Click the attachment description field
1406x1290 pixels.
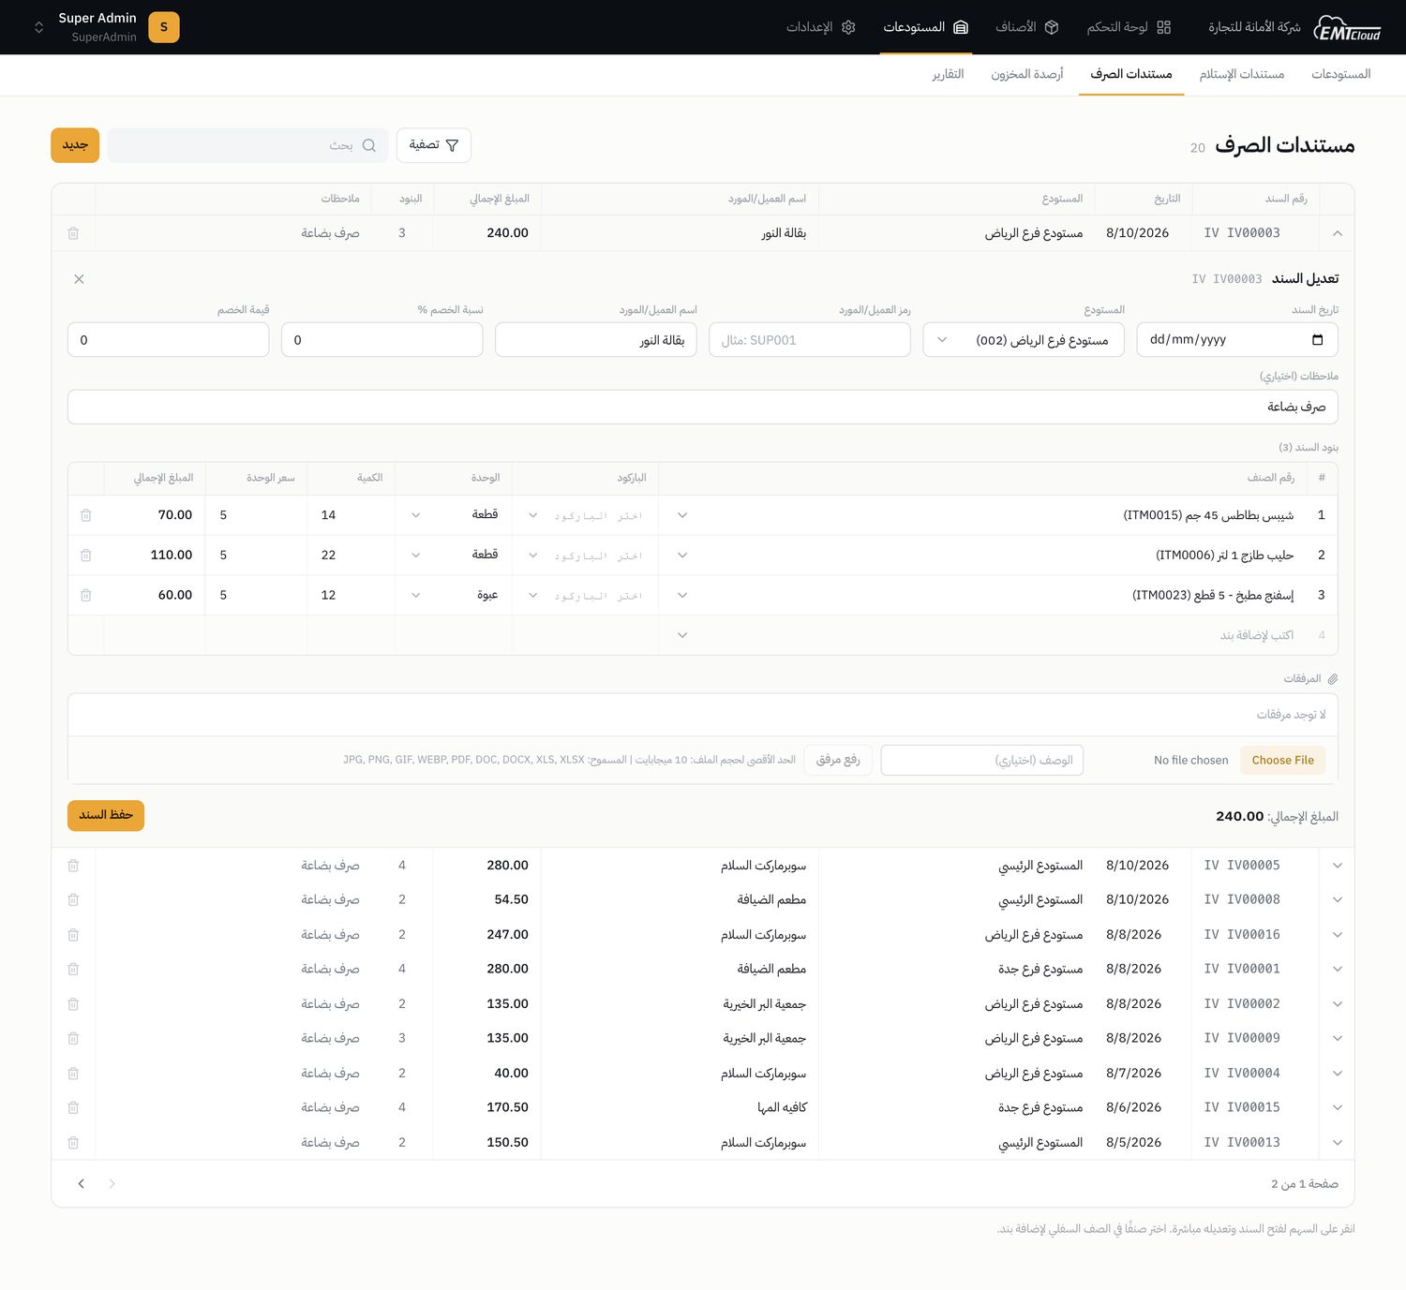[982, 760]
